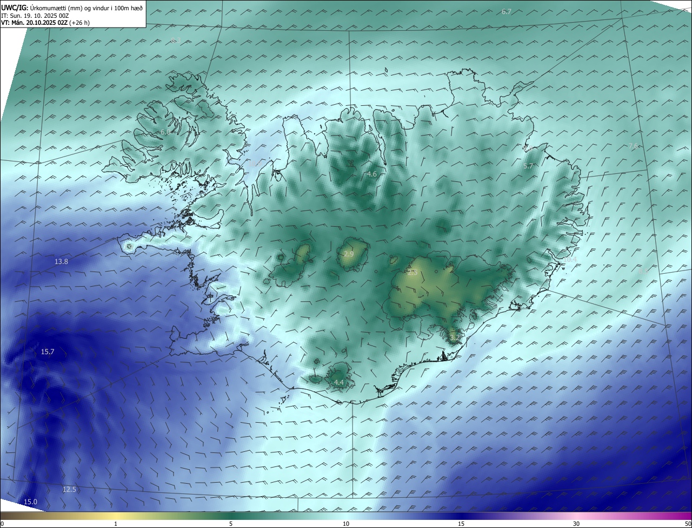Image resolution: width=692 pixels, height=528 pixels.
Task: Click the color scale tick labeled 30
Action: 576,524
